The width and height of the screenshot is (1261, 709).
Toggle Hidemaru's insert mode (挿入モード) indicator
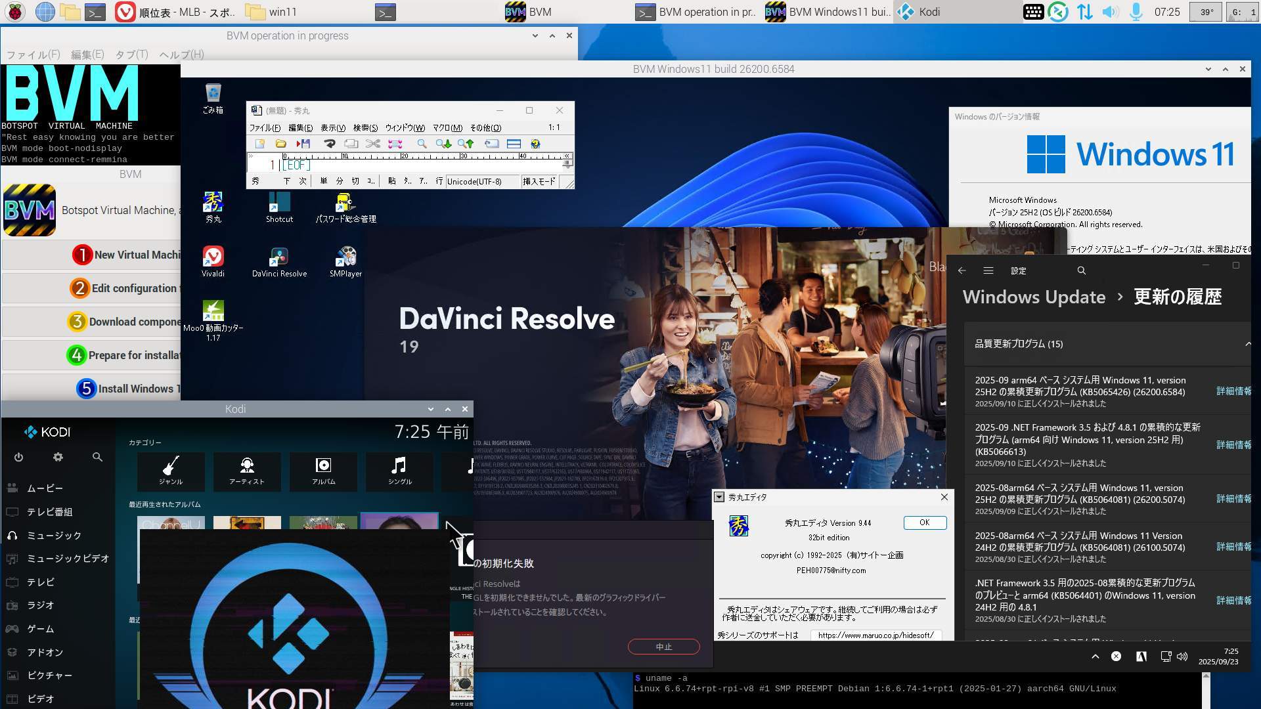539,181
